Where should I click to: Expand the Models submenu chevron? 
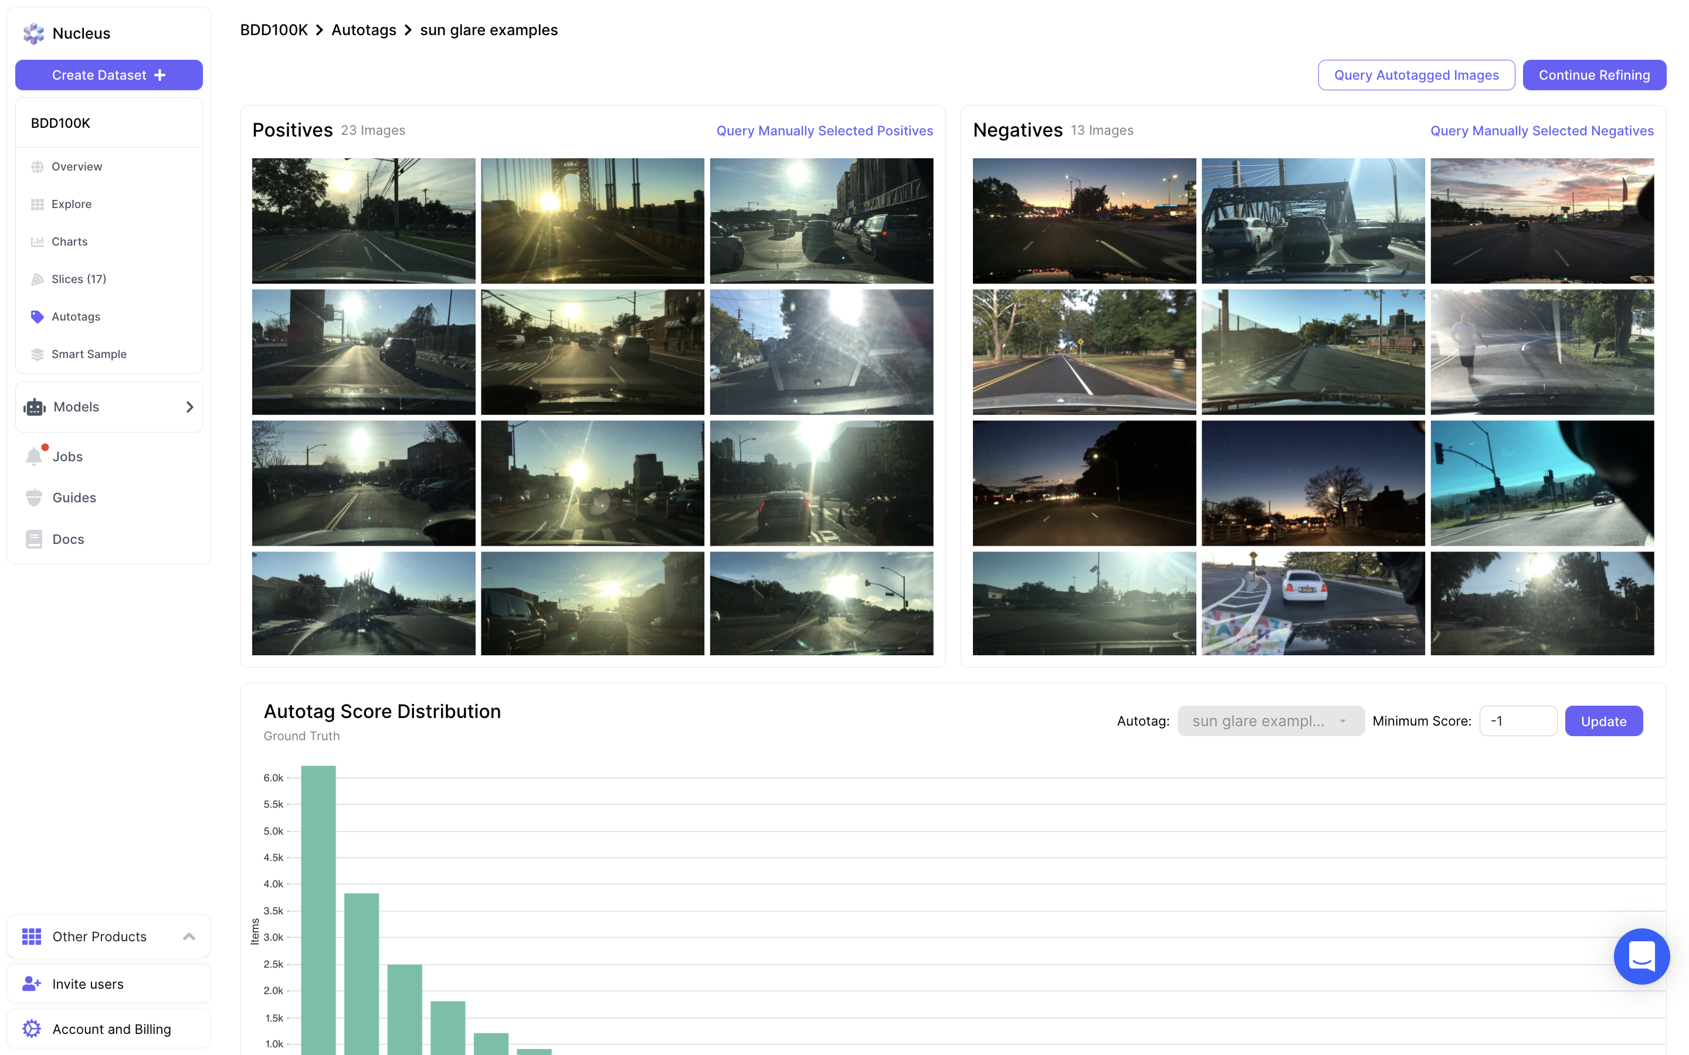[x=189, y=407]
